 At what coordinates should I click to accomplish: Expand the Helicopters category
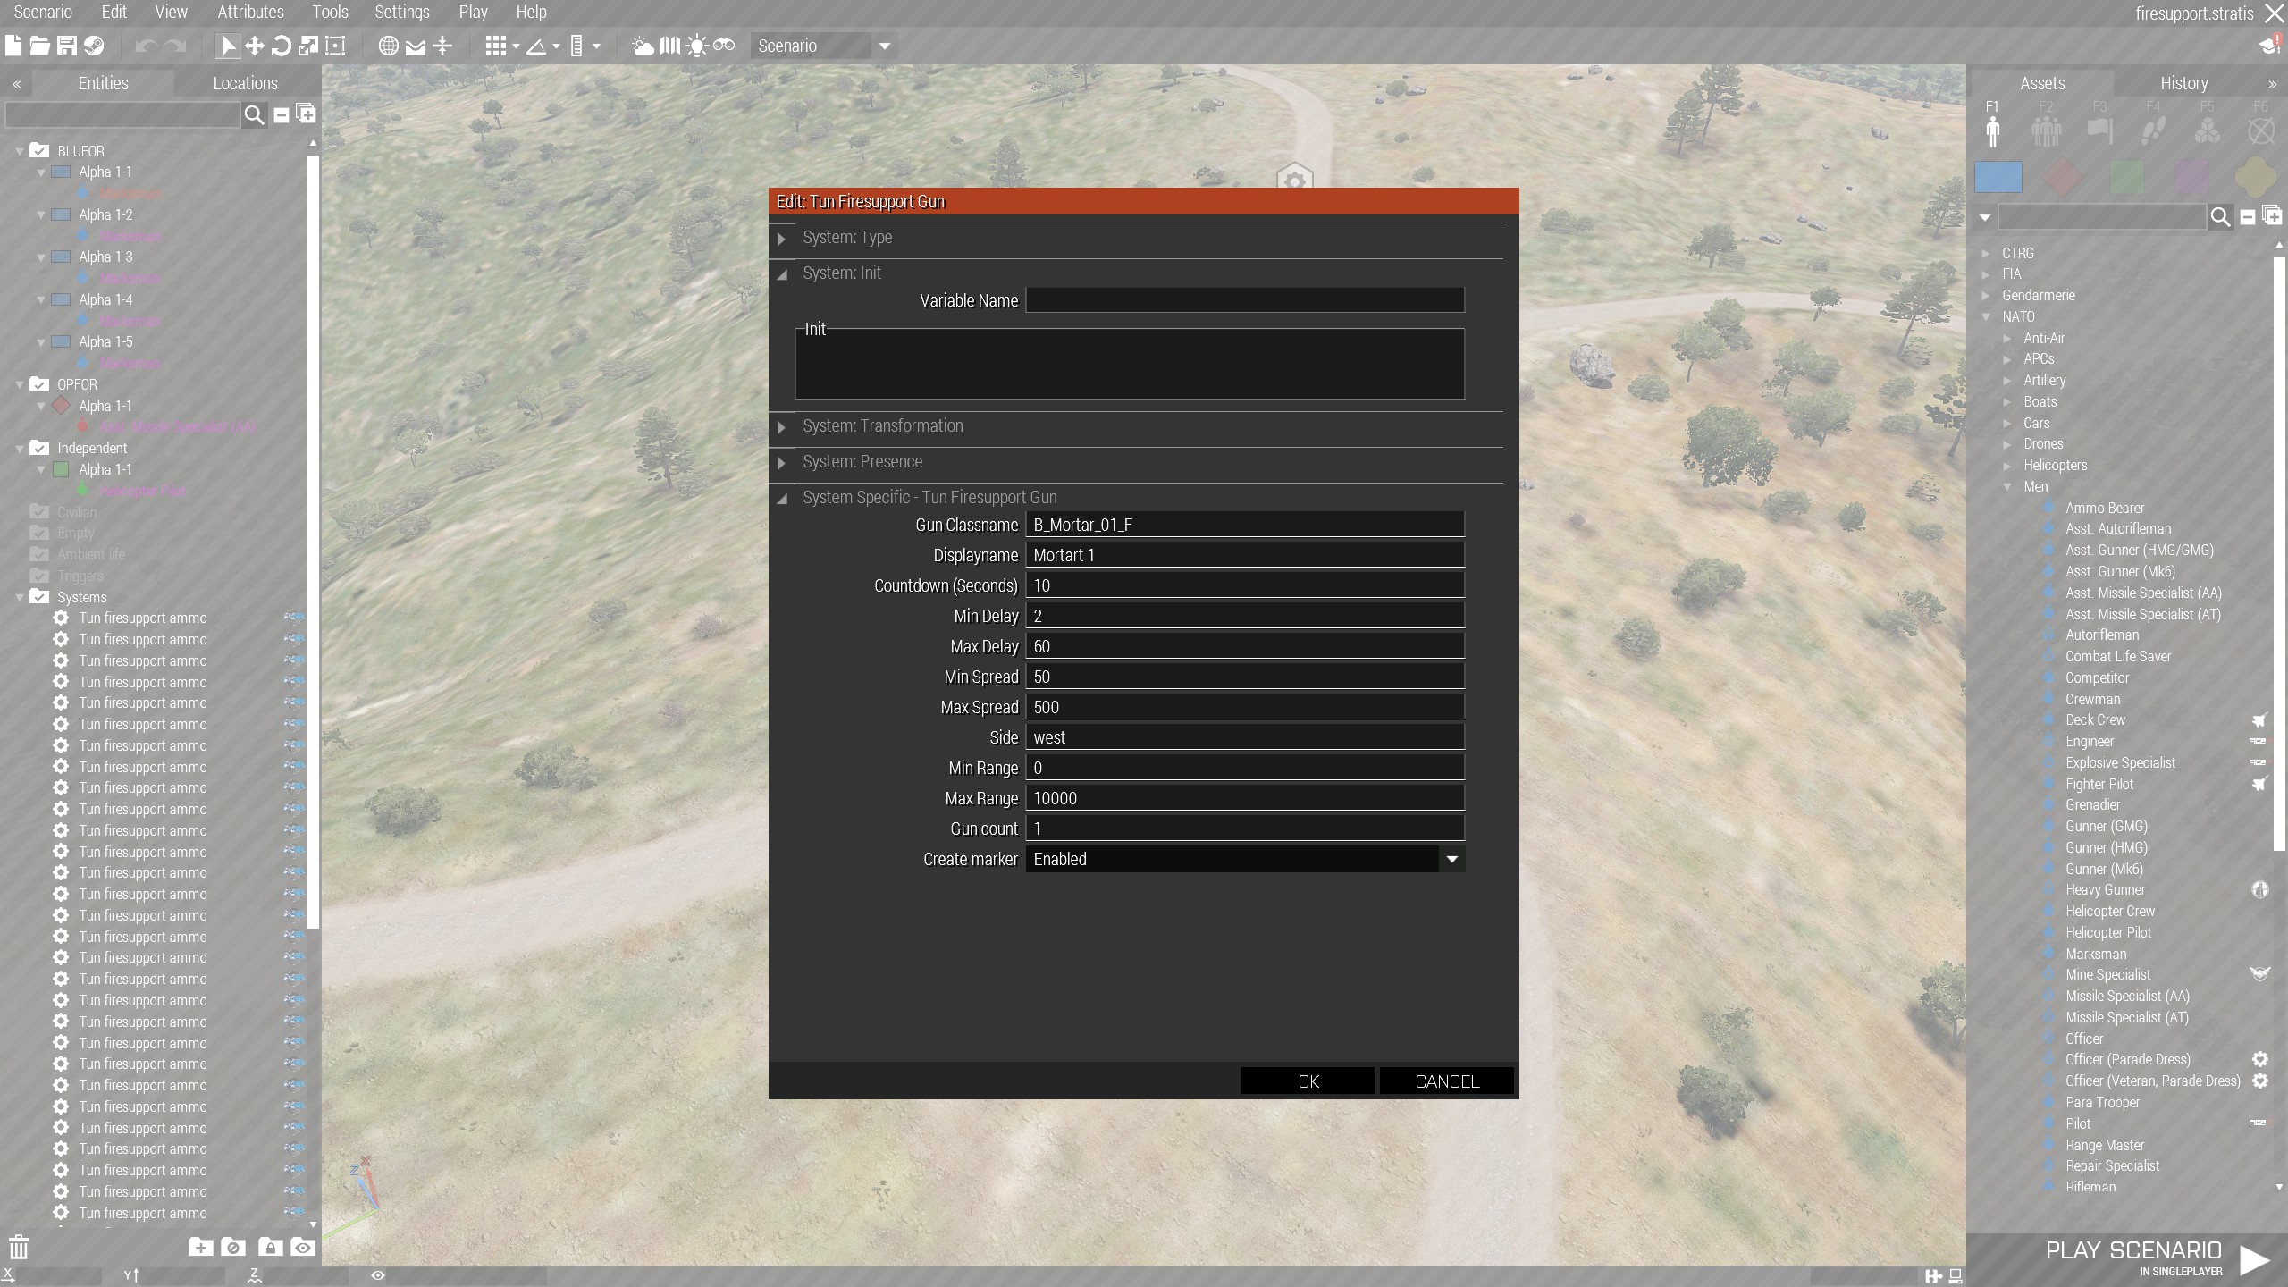point(2007,466)
